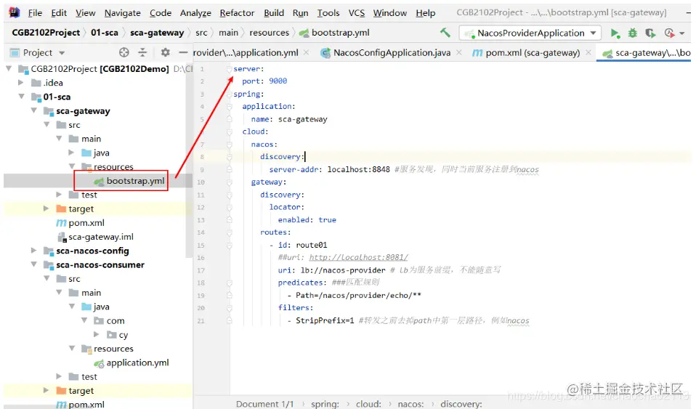This screenshot has width=696, height=409.
Task: Open the Refactor menu
Action: pyautogui.click(x=237, y=13)
